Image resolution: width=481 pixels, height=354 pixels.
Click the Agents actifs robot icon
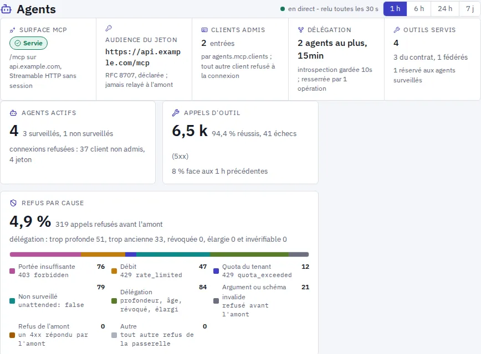pos(13,113)
